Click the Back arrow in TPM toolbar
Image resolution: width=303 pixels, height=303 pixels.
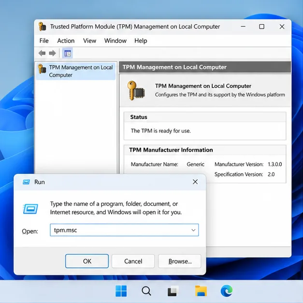tap(42, 53)
